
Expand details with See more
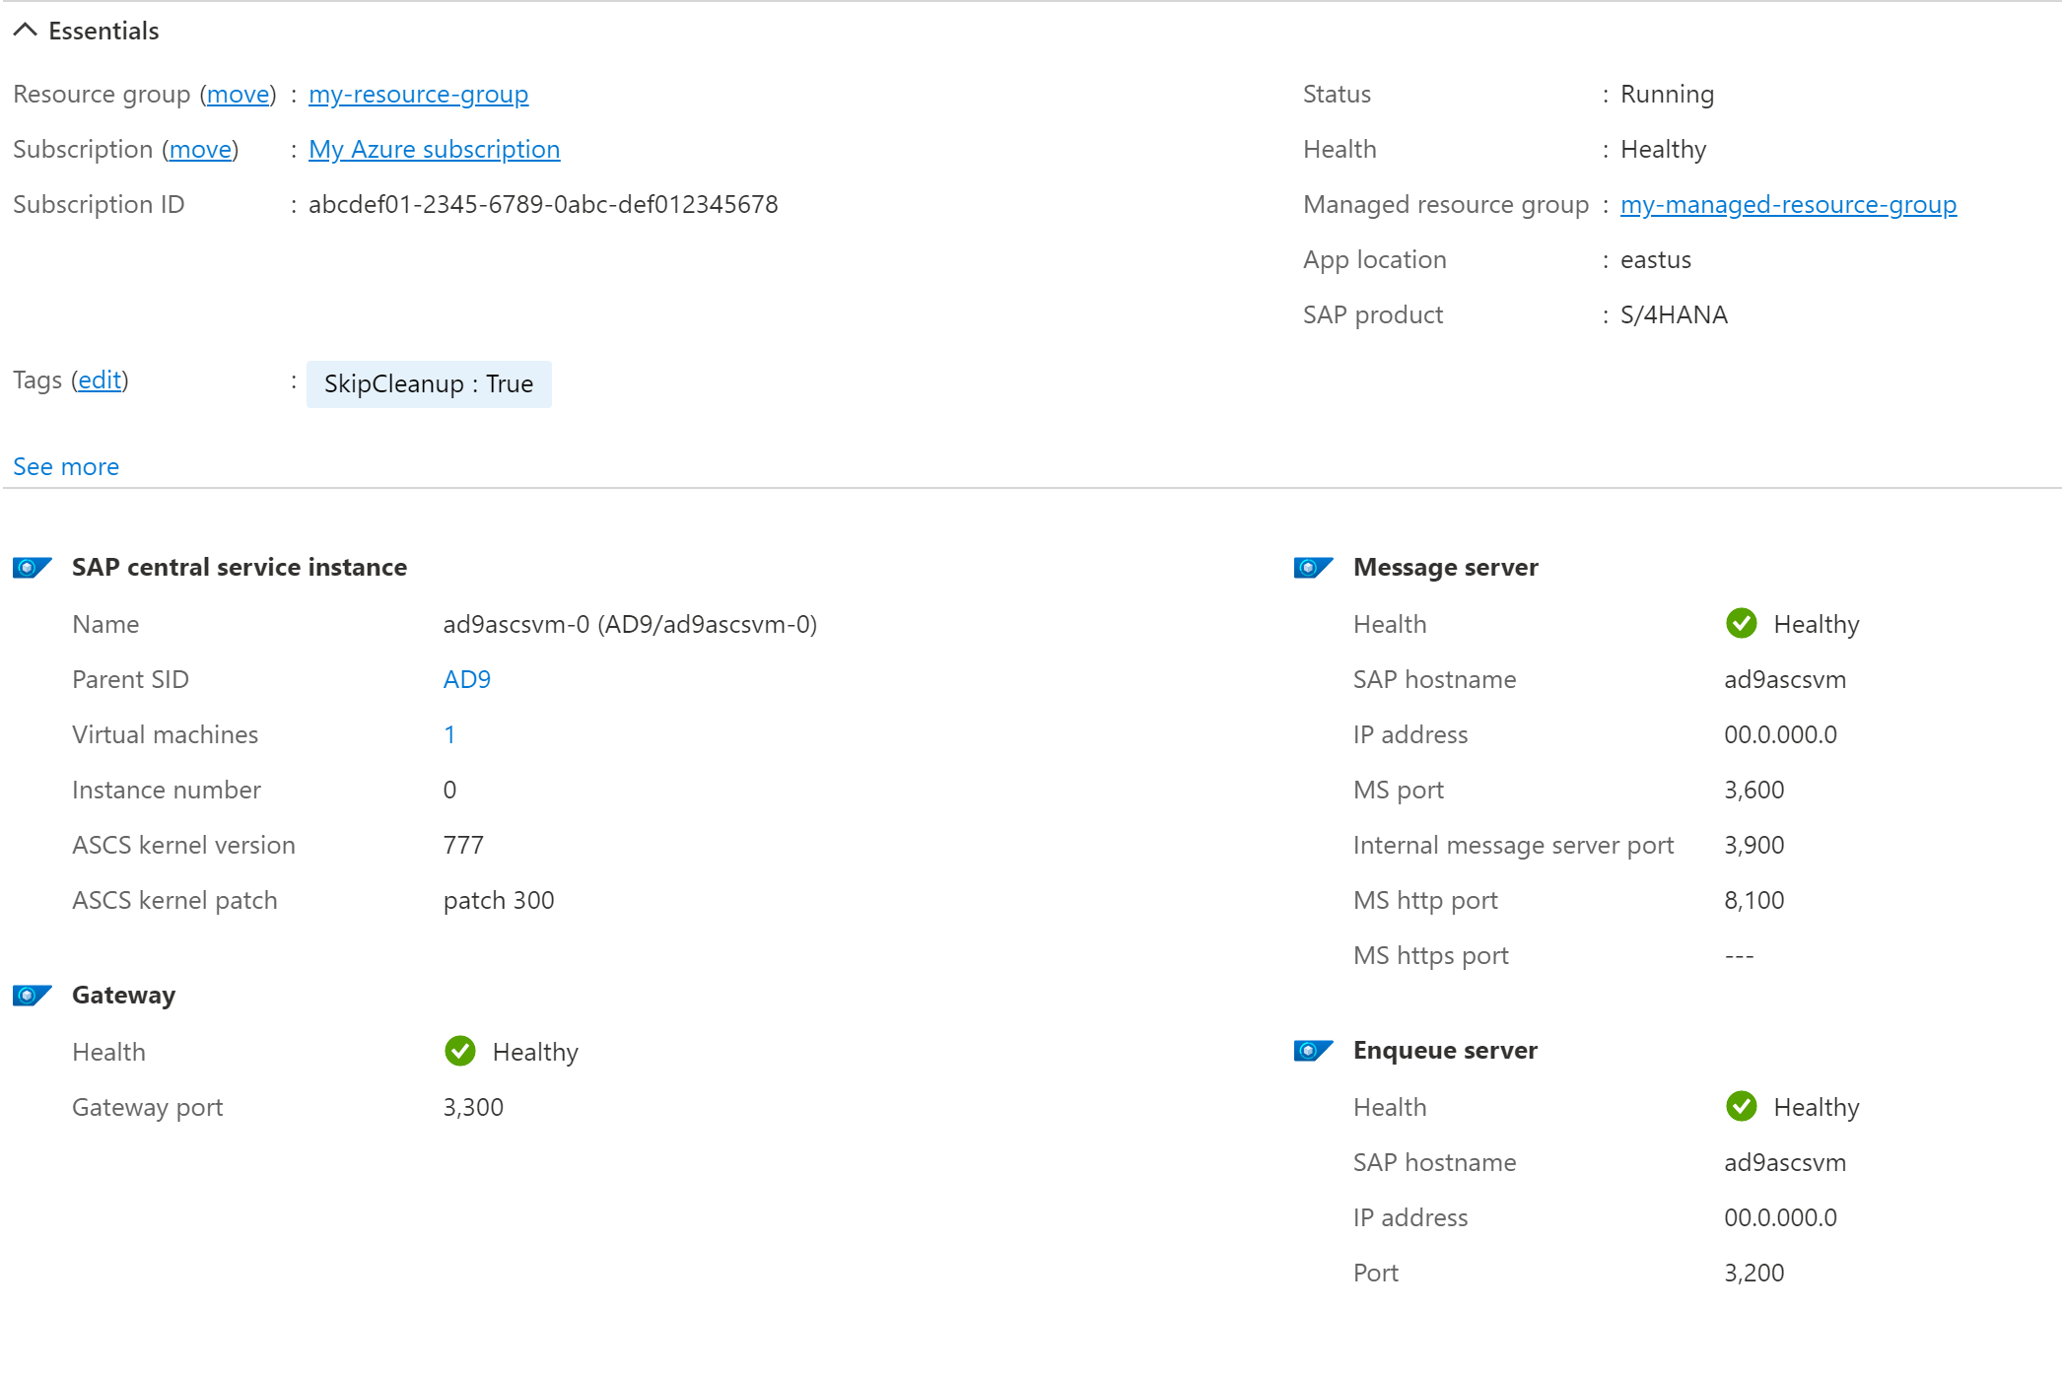coord(64,465)
